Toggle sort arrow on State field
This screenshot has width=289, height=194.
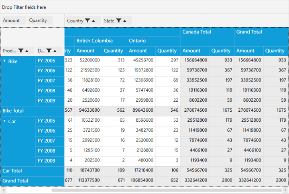125,21
